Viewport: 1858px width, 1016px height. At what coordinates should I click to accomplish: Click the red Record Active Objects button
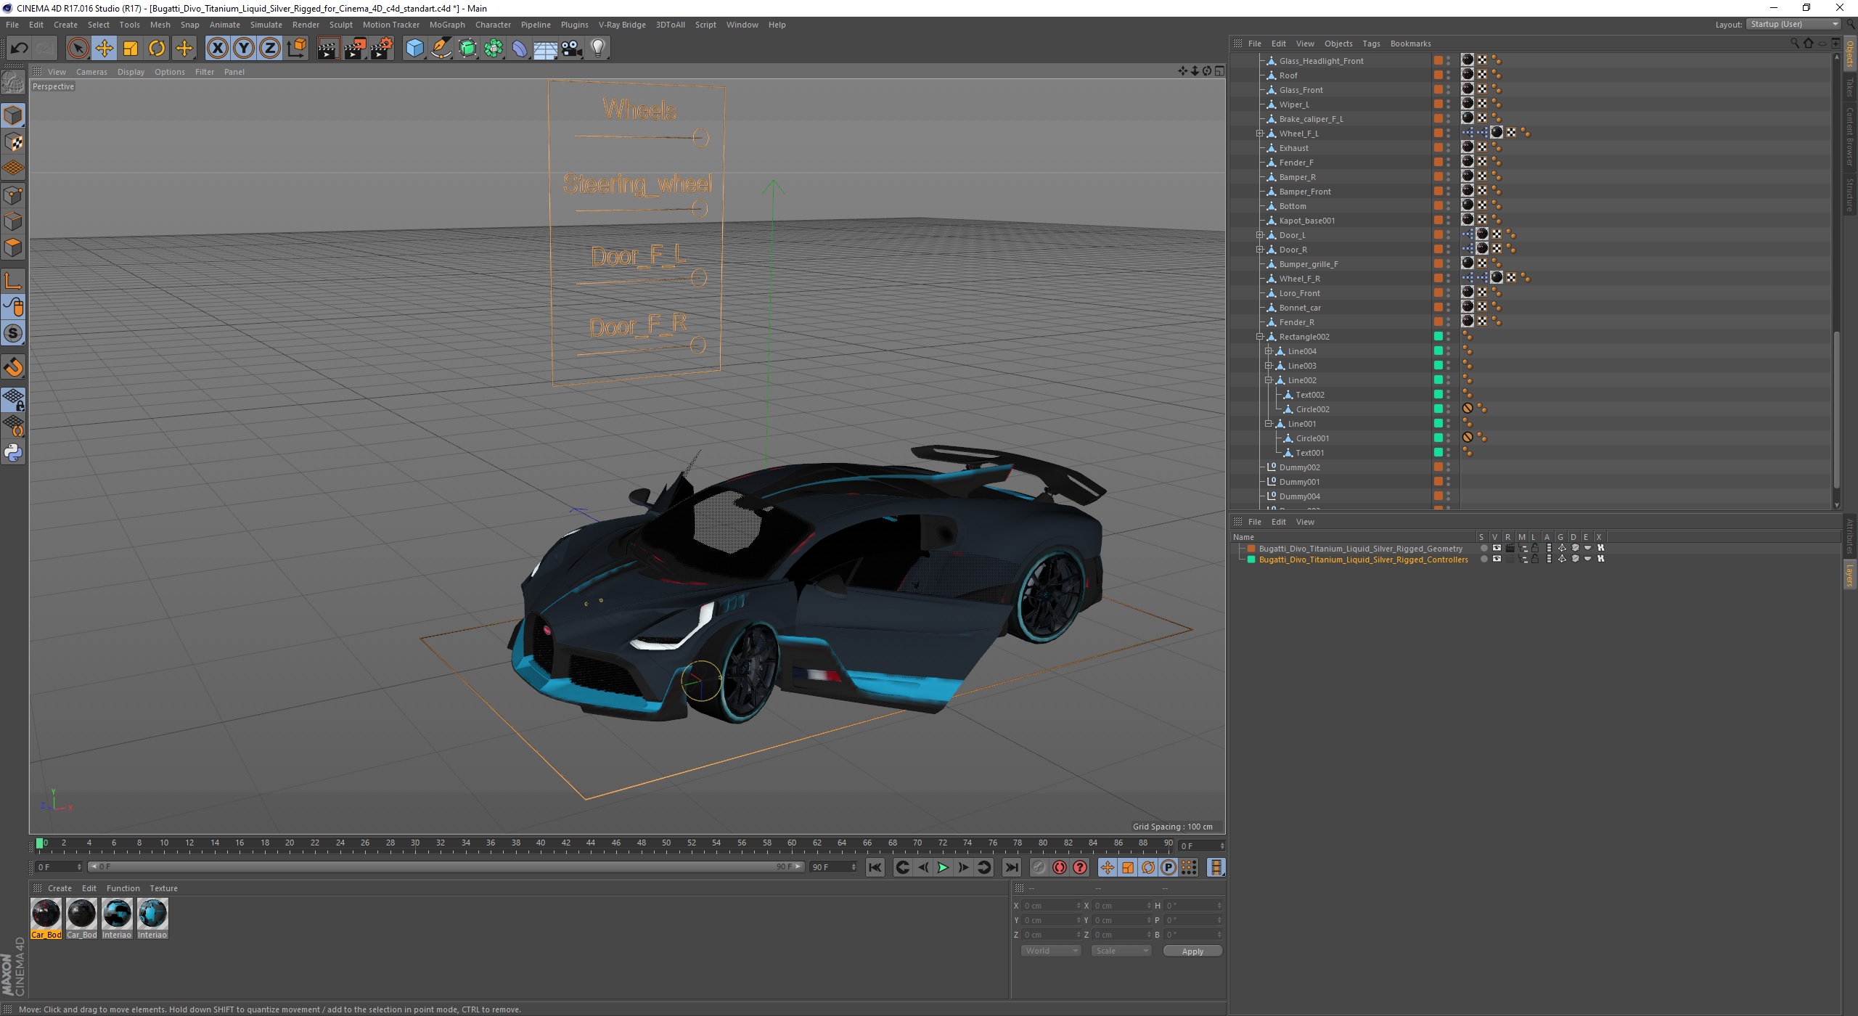click(1060, 867)
